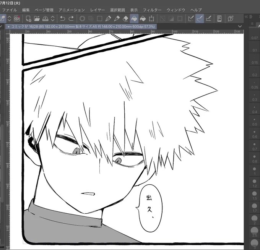
Task: Click the Transform bounding-box icon
Action: (151, 18)
